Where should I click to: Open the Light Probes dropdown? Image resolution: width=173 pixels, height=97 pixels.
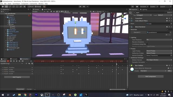(159, 51)
